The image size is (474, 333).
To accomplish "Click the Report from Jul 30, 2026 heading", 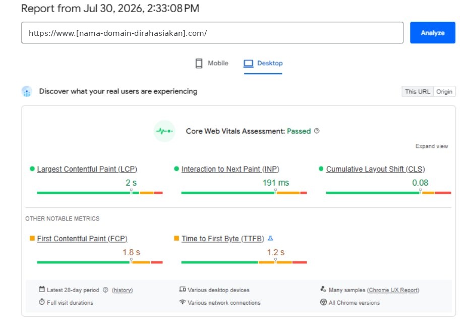I will pos(110,9).
